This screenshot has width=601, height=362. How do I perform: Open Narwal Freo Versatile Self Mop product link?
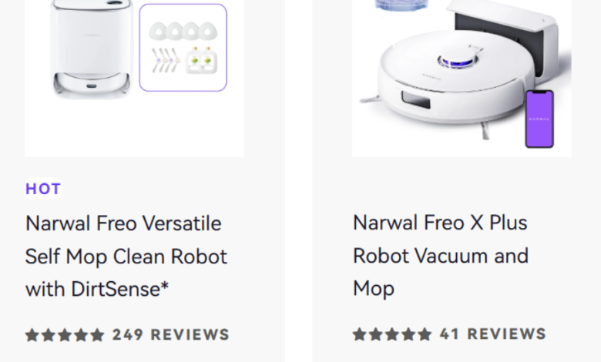tap(123, 256)
